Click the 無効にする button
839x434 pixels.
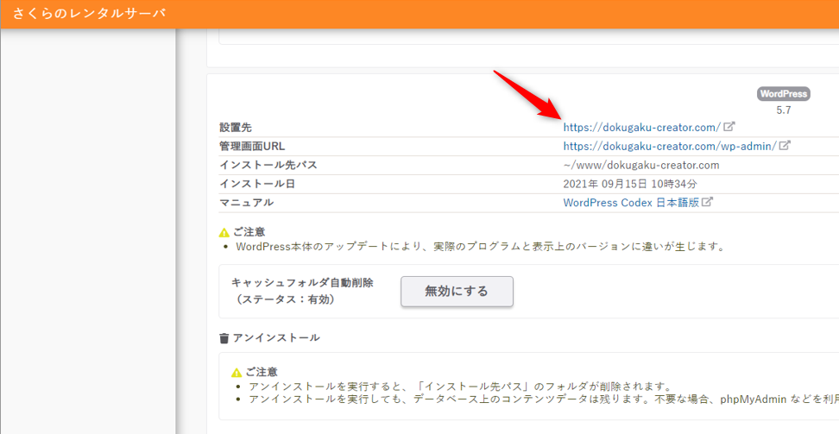(x=457, y=291)
